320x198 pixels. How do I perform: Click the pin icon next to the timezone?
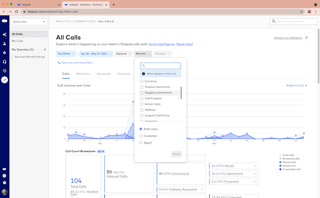306,38
